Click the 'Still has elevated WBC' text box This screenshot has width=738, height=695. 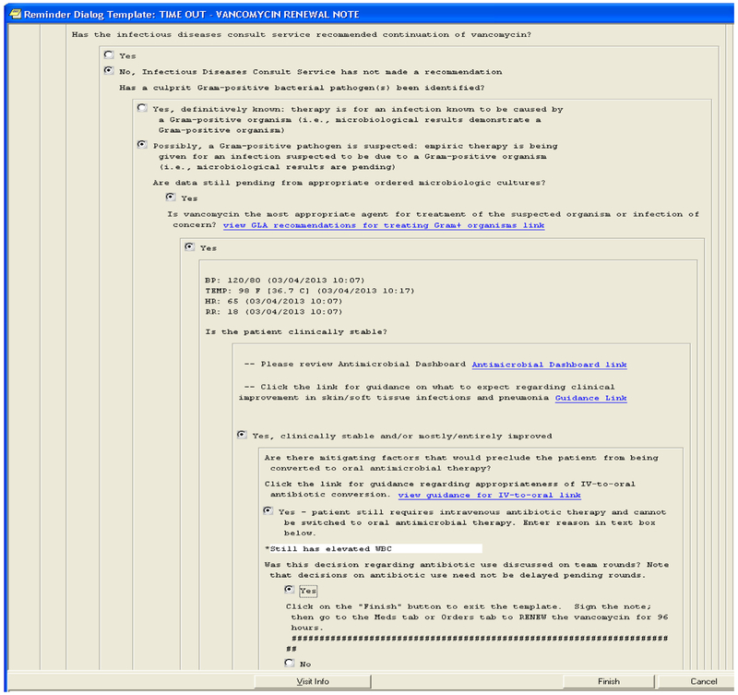[373, 548]
